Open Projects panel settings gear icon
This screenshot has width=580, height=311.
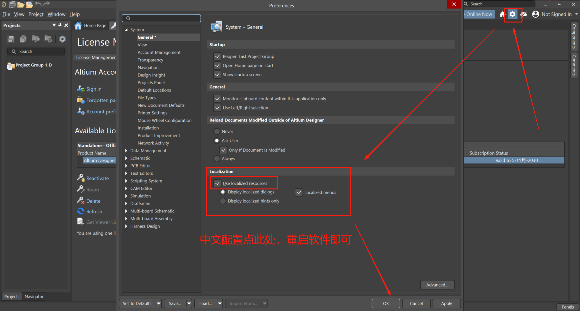point(62,39)
